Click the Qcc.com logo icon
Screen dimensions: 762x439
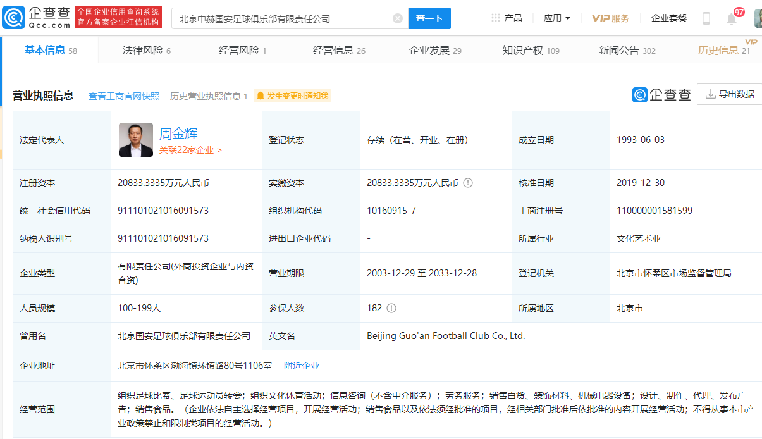14,18
